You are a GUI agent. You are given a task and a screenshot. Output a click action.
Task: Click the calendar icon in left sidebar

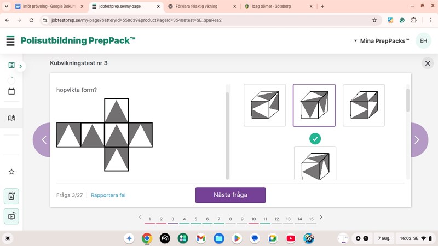(x=11, y=91)
